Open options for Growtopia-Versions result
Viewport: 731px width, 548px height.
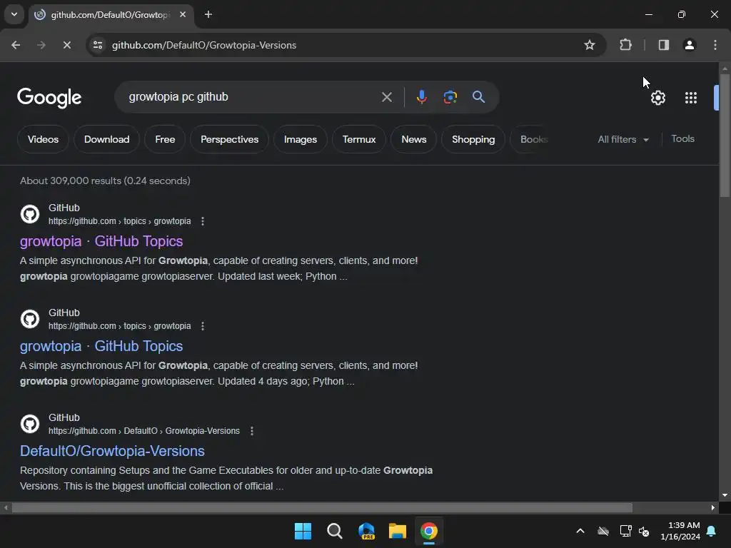[252, 431]
